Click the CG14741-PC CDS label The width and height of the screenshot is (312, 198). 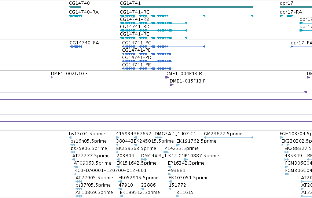tap(136, 43)
